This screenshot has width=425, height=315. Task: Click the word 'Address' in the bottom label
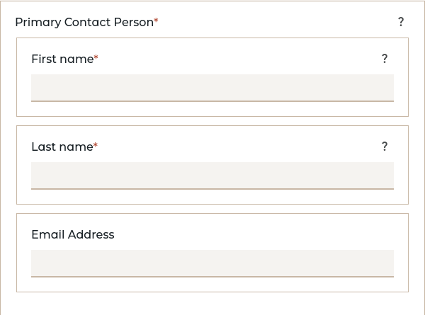(x=90, y=234)
